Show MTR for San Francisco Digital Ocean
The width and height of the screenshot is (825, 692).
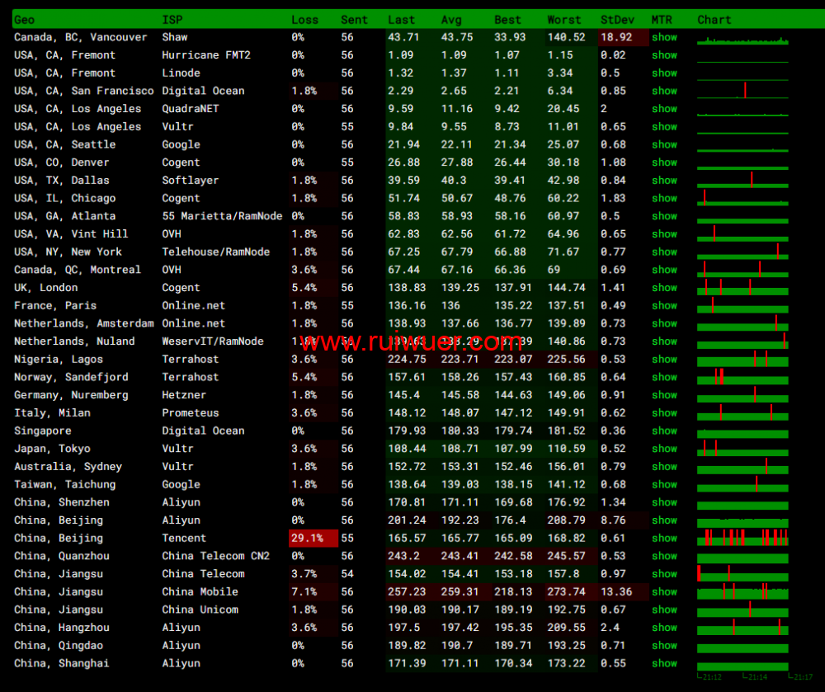point(664,91)
